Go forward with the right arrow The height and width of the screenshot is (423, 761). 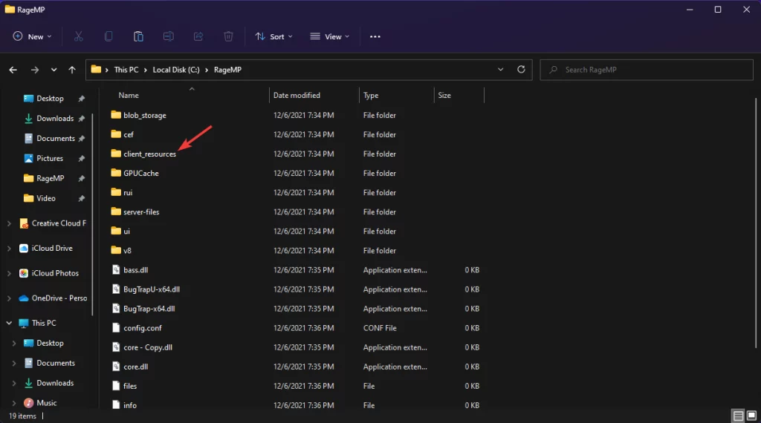click(x=34, y=70)
